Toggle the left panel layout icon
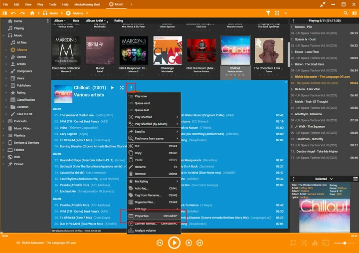The width and height of the screenshot is (359, 253). [x=4, y=13]
